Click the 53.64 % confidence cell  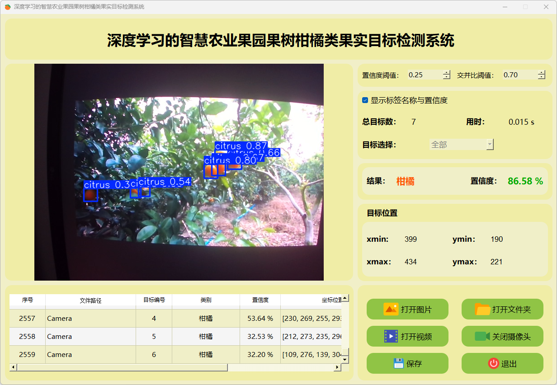(x=260, y=319)
